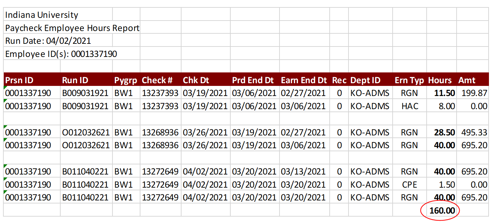Screen dimensions: 495x223
Task: Select check date 03/26/2021 in the 495.33 row
Action: tap(205, 132)
